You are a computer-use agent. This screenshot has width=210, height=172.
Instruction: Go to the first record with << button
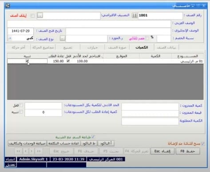[19, 151]
